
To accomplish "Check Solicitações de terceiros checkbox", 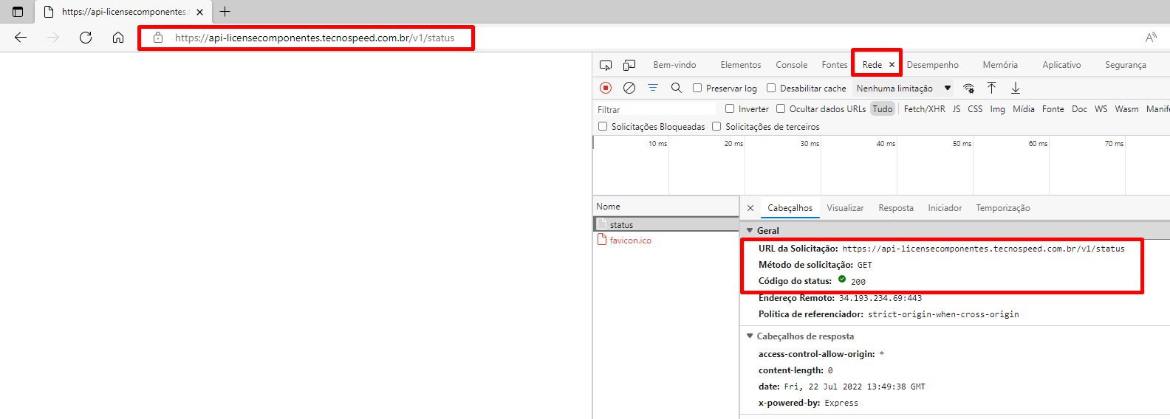I will point(716,126).
